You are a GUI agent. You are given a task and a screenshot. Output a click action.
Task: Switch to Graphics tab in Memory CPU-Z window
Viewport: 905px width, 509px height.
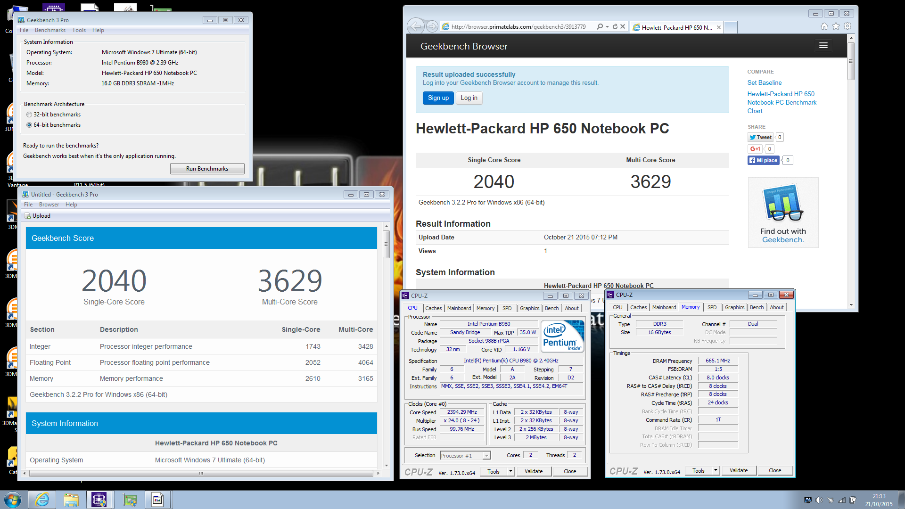pyautogui.click(x=734, y=307)
